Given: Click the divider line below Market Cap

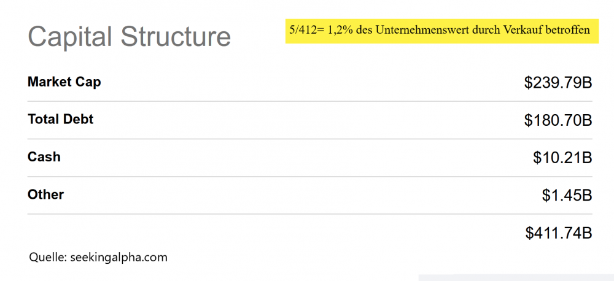Looking at the screenshot, I should click(309, 101).
